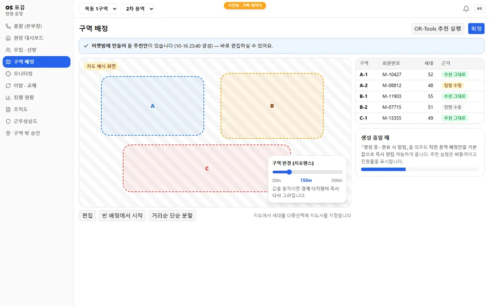
Task: Click the document icon beside 조직도
Action: (8, 109)
